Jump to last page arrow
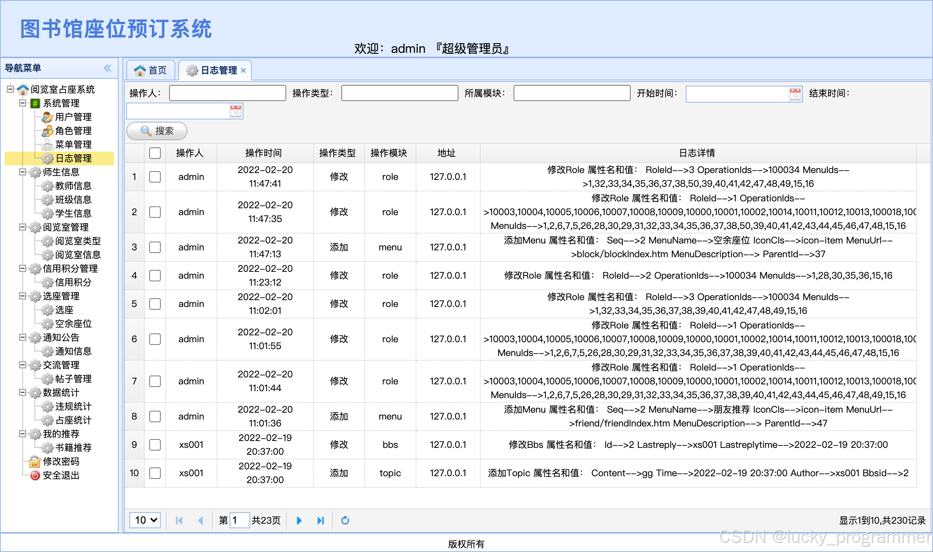Image resolution: width=933 pixels, height=552 pixels. pyautogui.click(x=321, y=520)
